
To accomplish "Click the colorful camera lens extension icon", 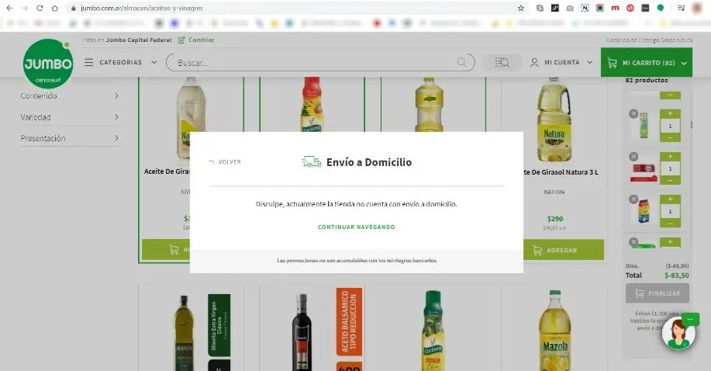I will tap(600, 9).
